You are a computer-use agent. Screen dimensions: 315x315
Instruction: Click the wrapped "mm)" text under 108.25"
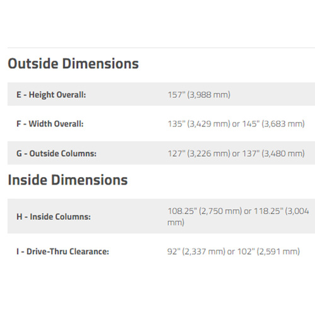[x=176, y=222]
